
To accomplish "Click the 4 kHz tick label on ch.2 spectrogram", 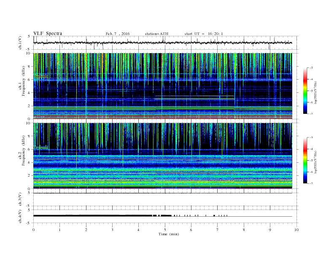I will (x=29, y=163).
